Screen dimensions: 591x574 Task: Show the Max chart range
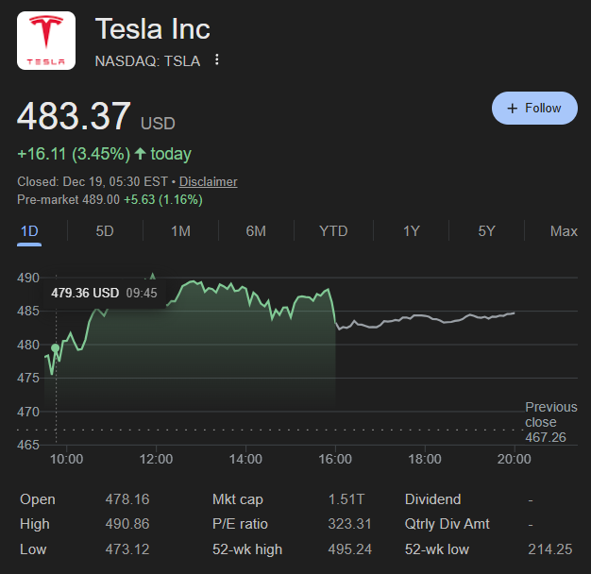(564, 231)
